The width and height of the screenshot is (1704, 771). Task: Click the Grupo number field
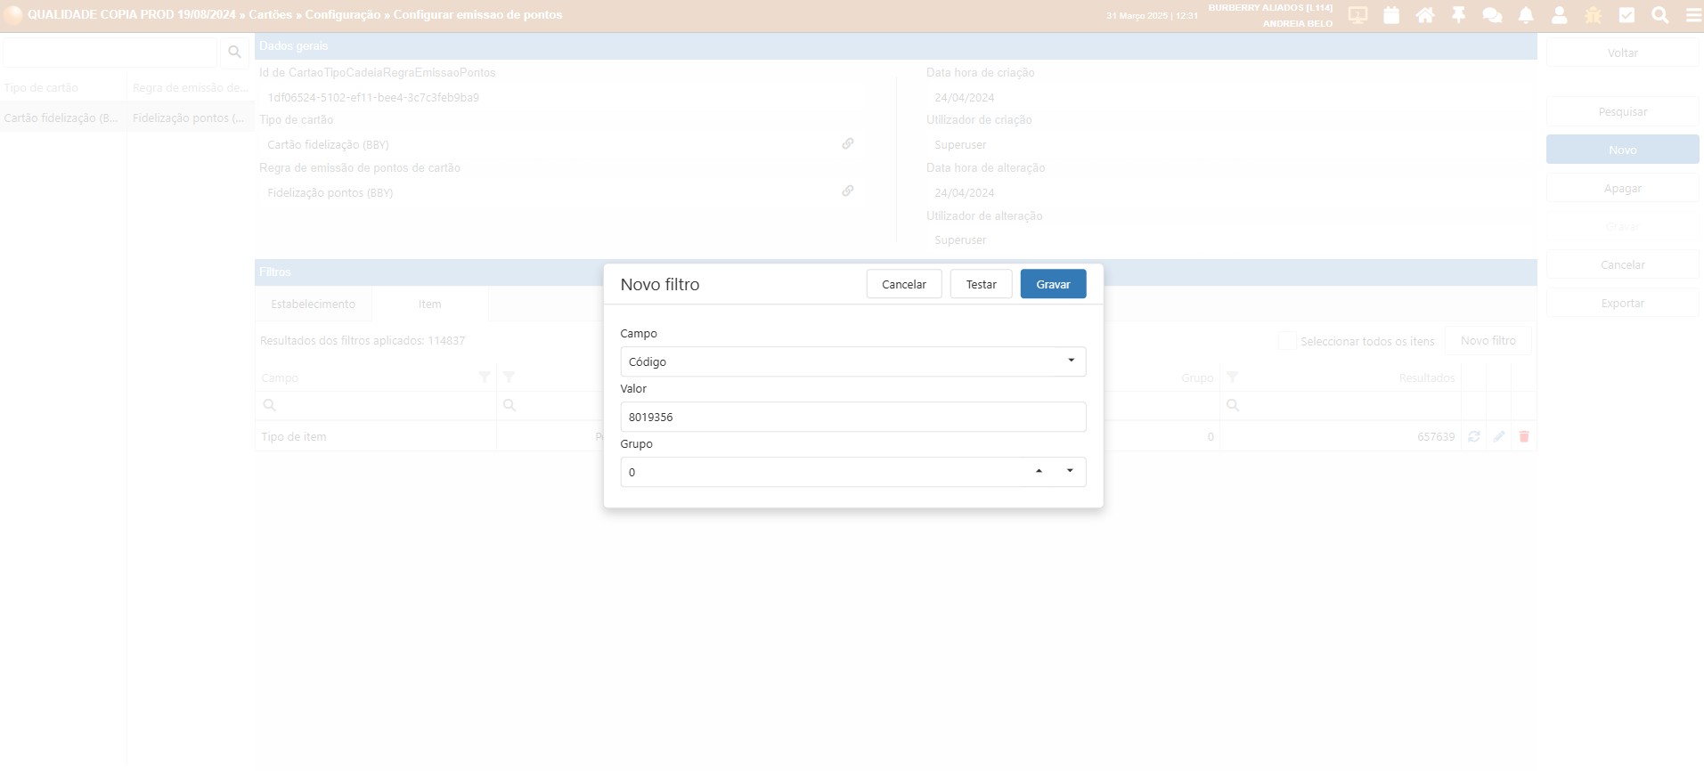click(853, 472)
